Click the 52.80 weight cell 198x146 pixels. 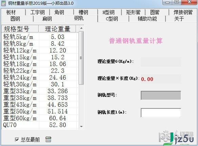coord(58,125)
